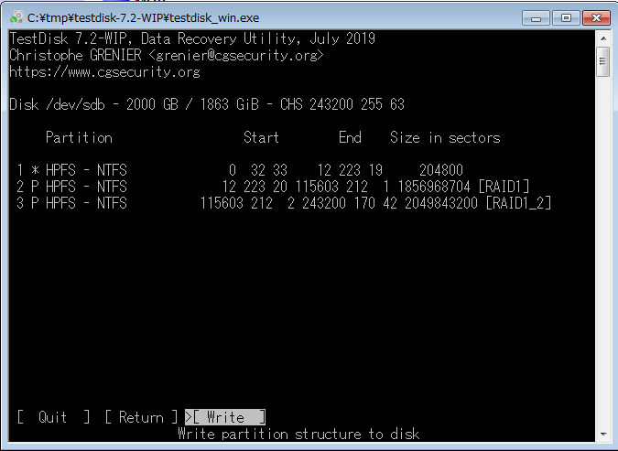Click the vertical scrollbar thumb

602,61
